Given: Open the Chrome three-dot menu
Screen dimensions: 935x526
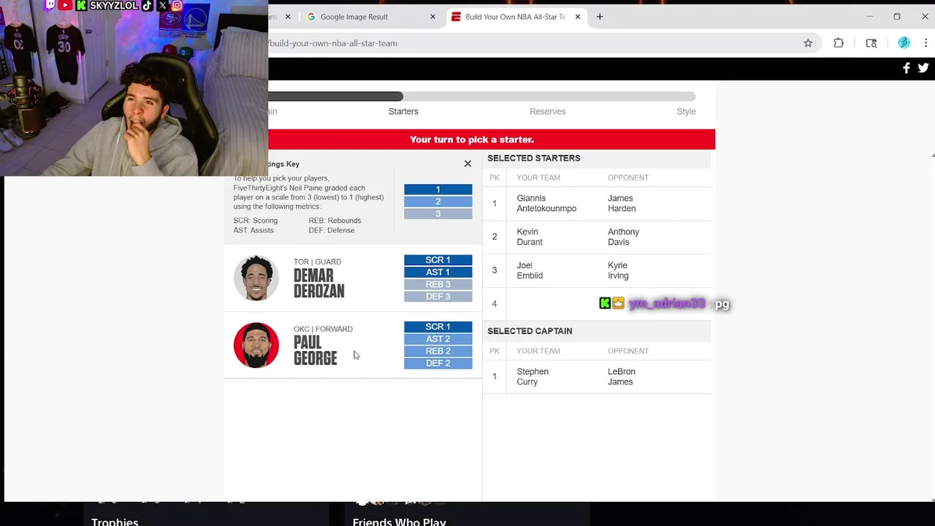Looking at the screenshot, I should [x=926, y=43].
